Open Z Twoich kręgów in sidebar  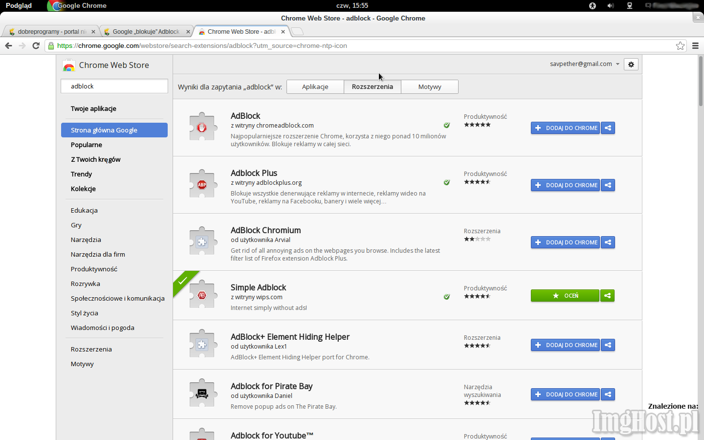point(95,159)
